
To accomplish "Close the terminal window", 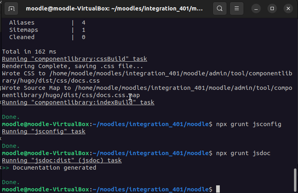I will coord(288,8).
